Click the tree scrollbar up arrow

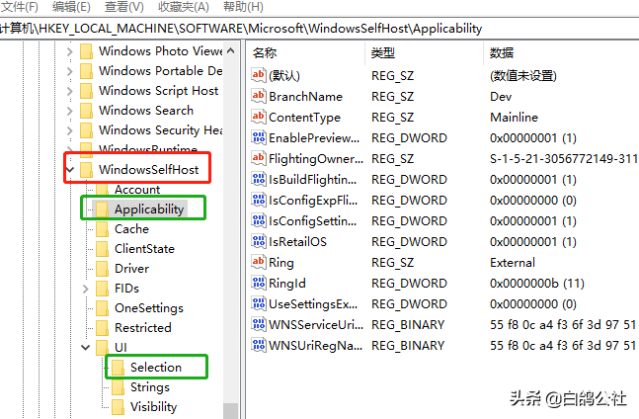click(231, 51)
